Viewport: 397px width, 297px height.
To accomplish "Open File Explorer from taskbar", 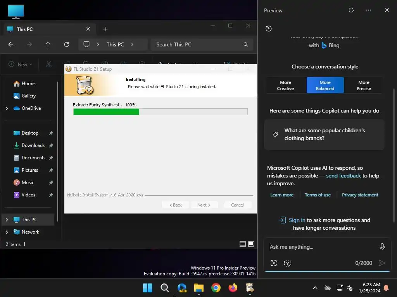I will click(x=199, y=288).
